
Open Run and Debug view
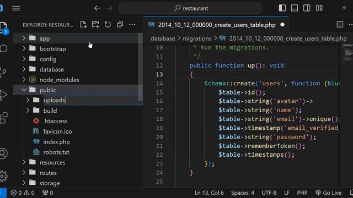[3, 95]
